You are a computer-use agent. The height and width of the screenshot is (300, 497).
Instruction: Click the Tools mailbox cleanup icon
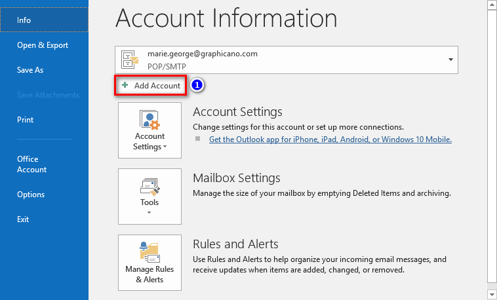[150, 187]
